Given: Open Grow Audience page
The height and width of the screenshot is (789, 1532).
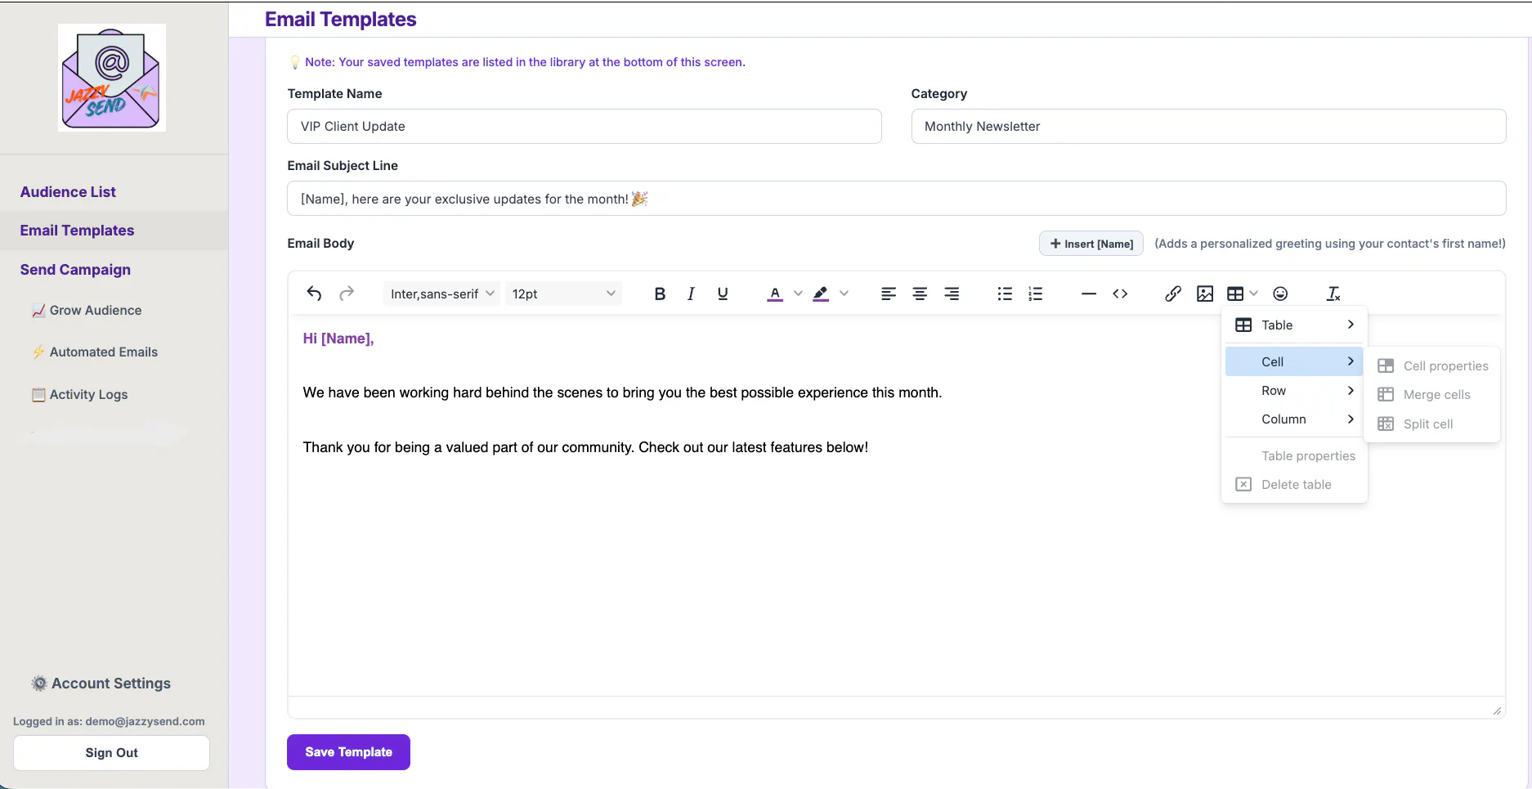Looking at the screenshot, I should [87, 311].
